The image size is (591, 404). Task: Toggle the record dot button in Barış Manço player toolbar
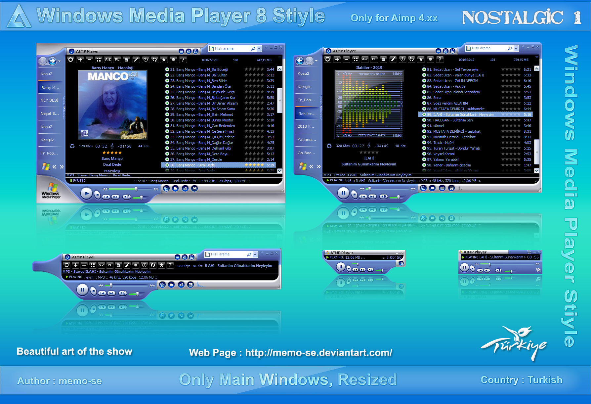click(173, 60)
